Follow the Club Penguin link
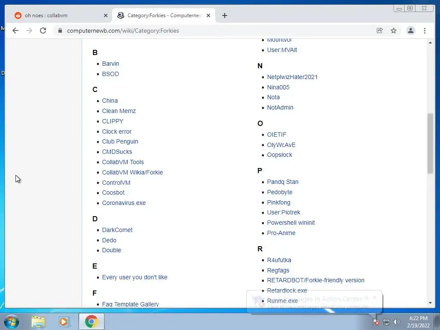Viewport: 440px width, 330px height. click(x=120, y=142)
